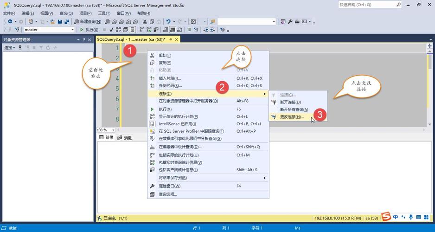
Task: Choose 查询选项... in context menu
Action: click(x=208, y=194)
